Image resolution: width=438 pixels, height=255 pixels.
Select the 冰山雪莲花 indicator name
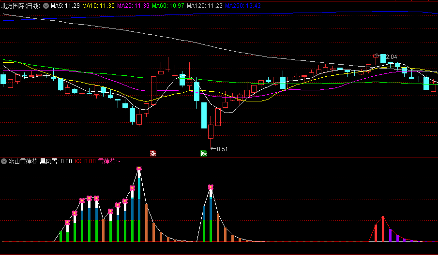(x=23, y=161)
